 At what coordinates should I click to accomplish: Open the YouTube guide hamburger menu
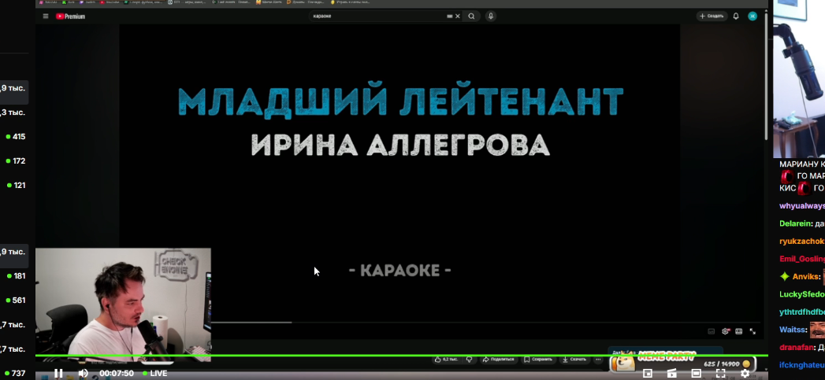coord(46,17)
